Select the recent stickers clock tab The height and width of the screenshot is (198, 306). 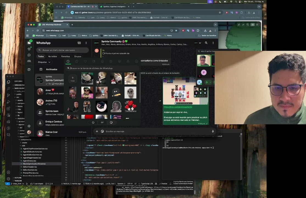point(68,61)
